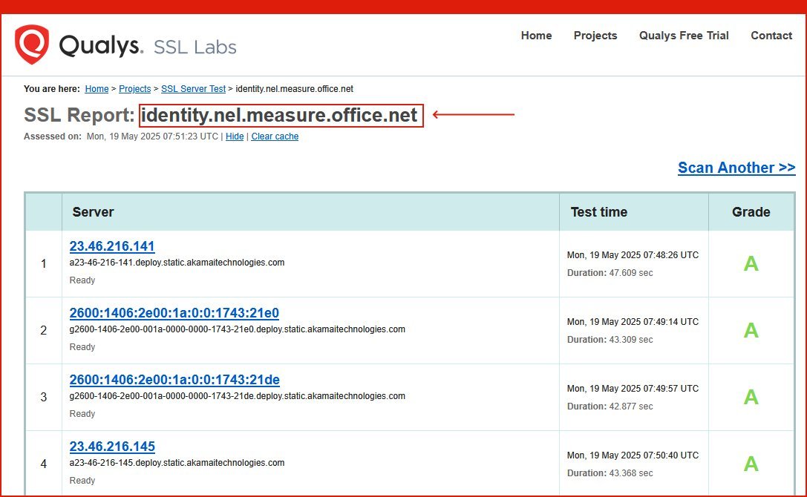Open server 23.46.216.141 details
This screenshot has height=497, width=807.
coord(112,246)
